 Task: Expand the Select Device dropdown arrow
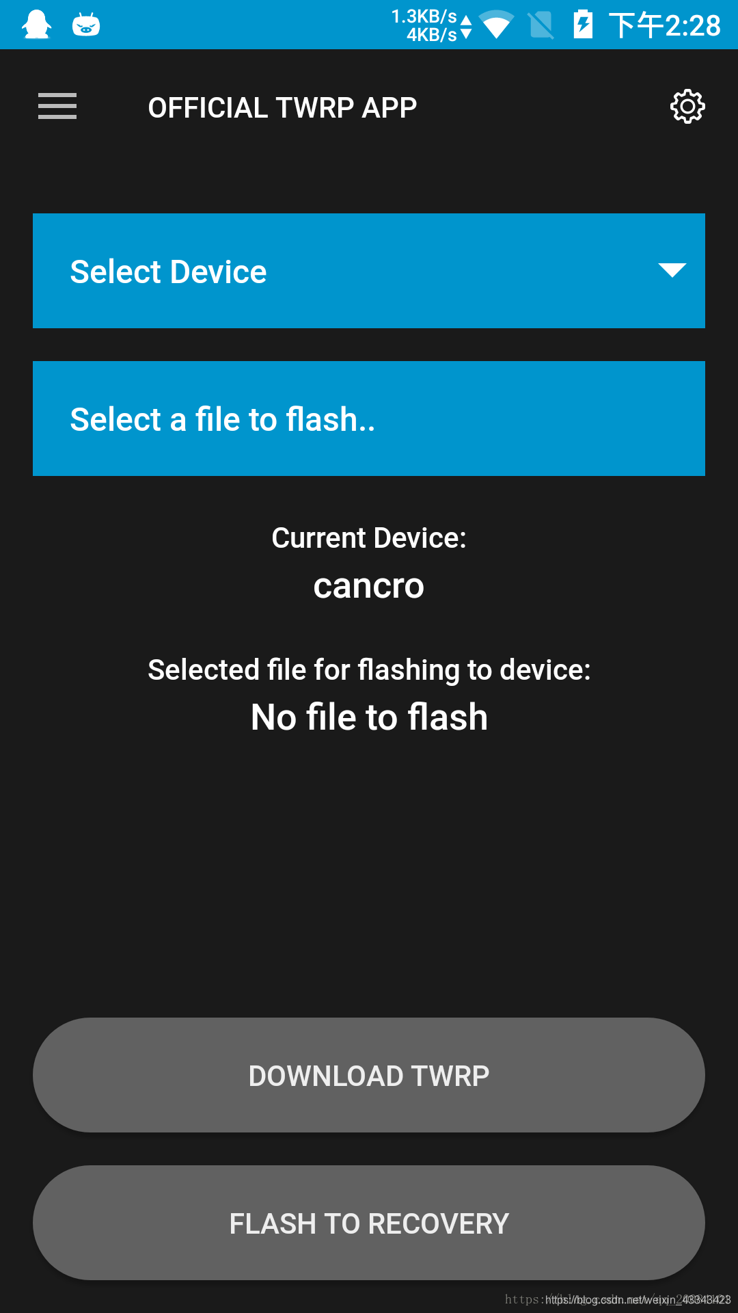click(x=672, y=270)
